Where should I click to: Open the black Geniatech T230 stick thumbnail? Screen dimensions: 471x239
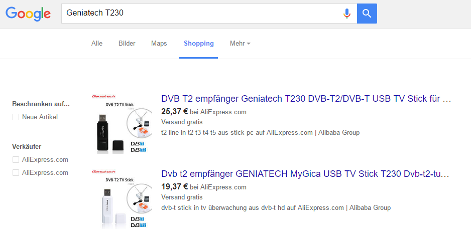(x=122, y=124)
